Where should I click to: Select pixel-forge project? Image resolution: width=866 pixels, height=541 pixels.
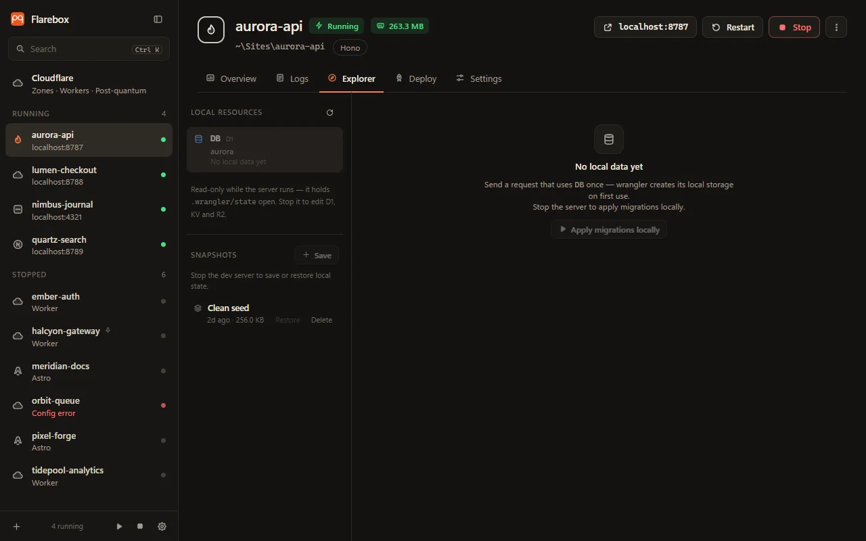point(89,441)
